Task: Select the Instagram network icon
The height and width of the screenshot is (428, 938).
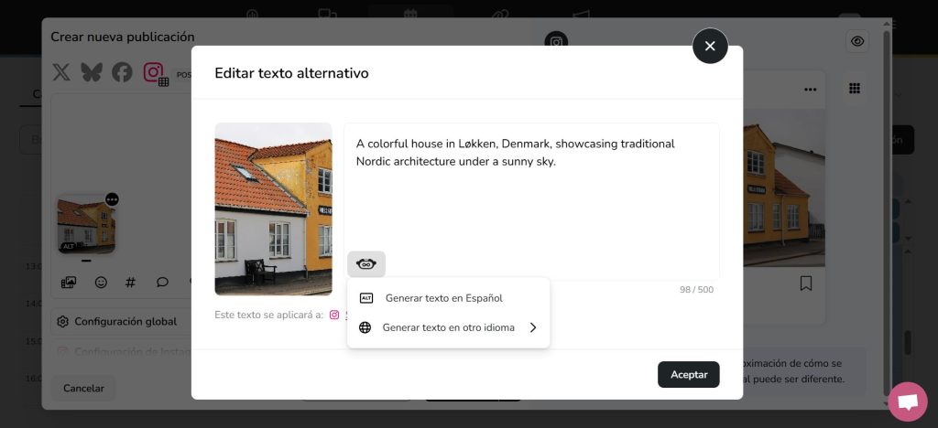Action: coord(154,72)
